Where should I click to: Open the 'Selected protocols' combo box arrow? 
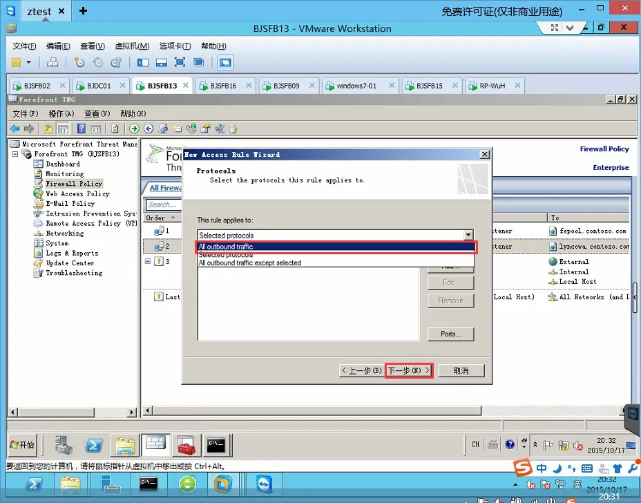pyautogui.click(x=468, y=235)
